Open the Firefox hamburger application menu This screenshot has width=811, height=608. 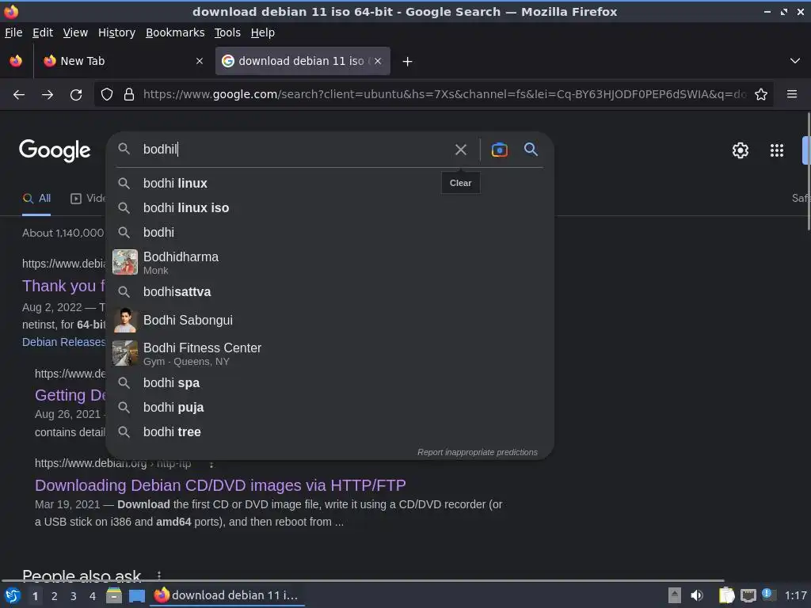tap(792, 94)
